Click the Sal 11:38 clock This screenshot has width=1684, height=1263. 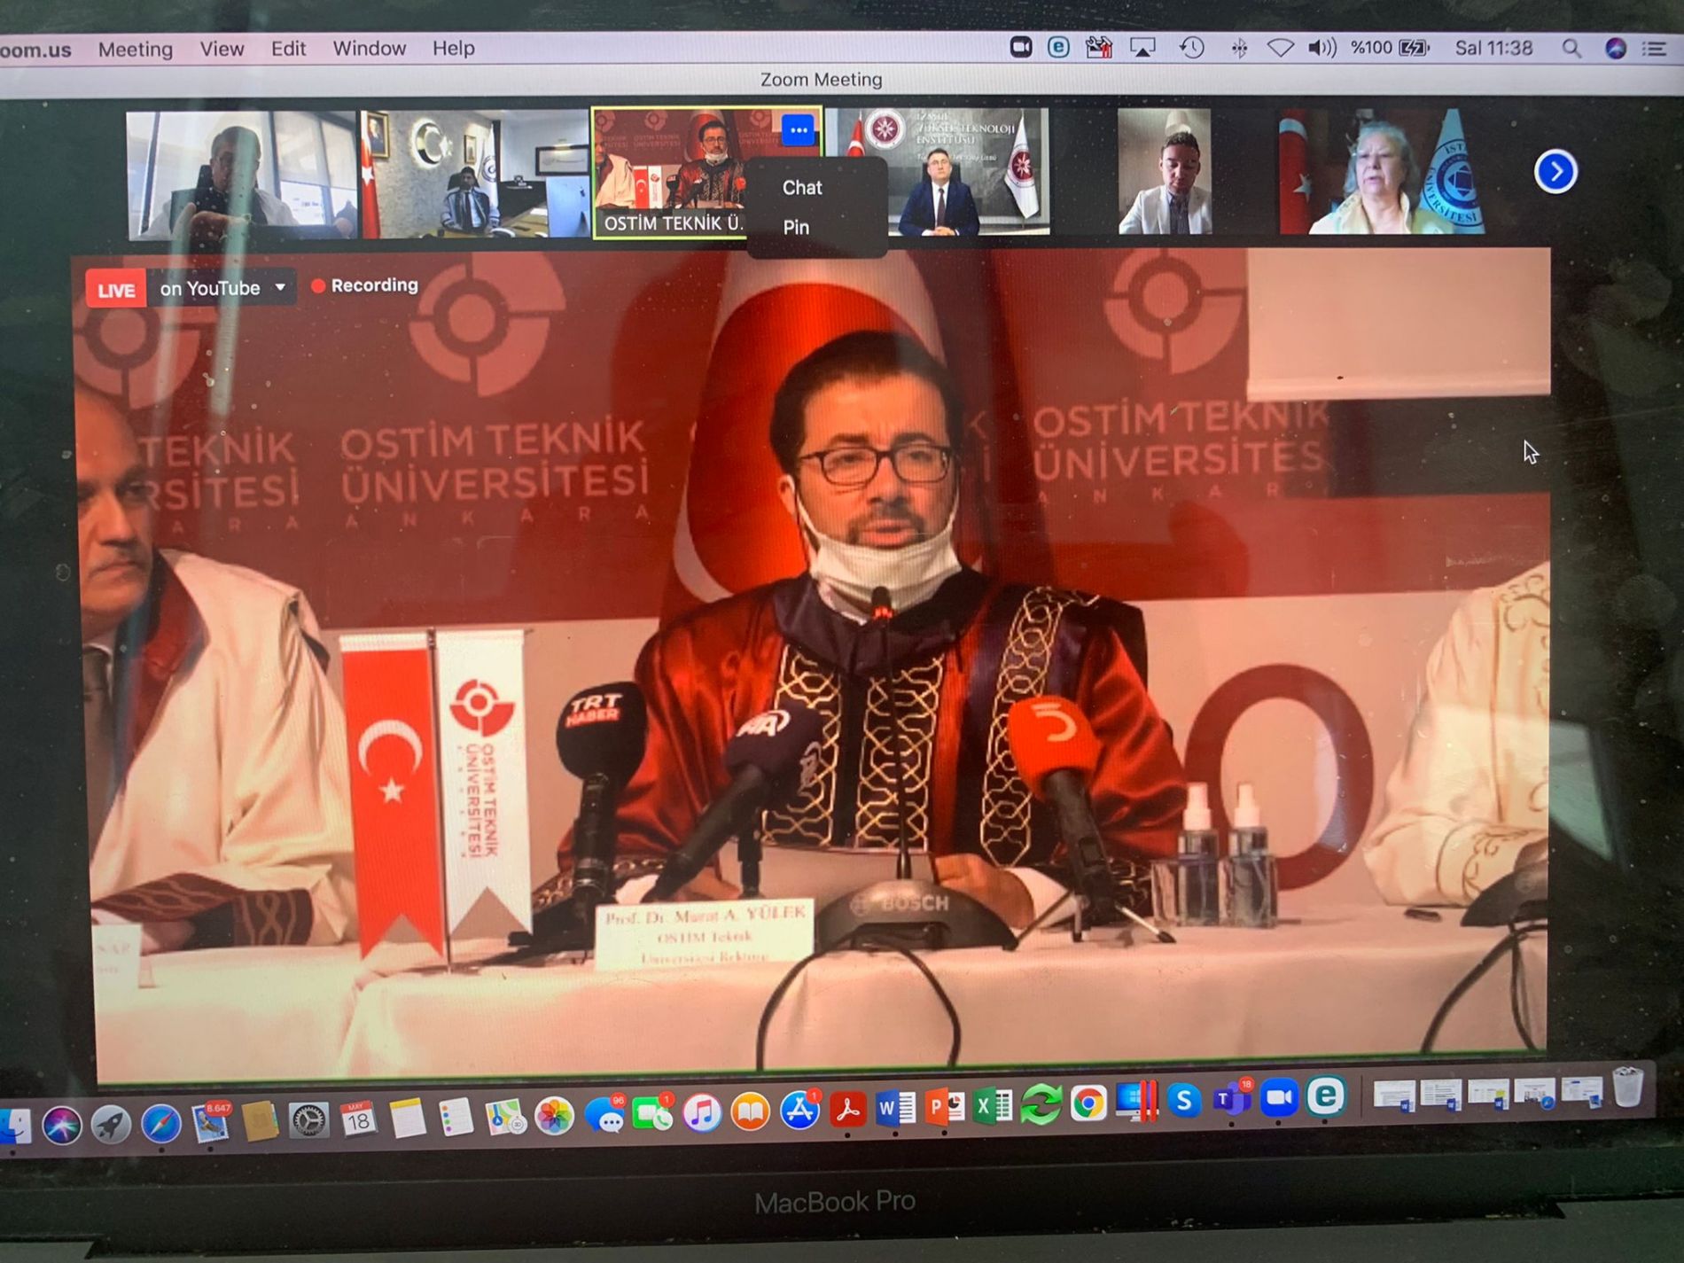(x=1494, y=48)
